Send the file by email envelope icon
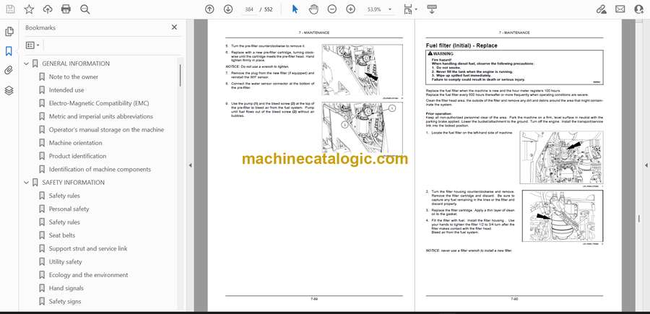 [x=620, y=9]
